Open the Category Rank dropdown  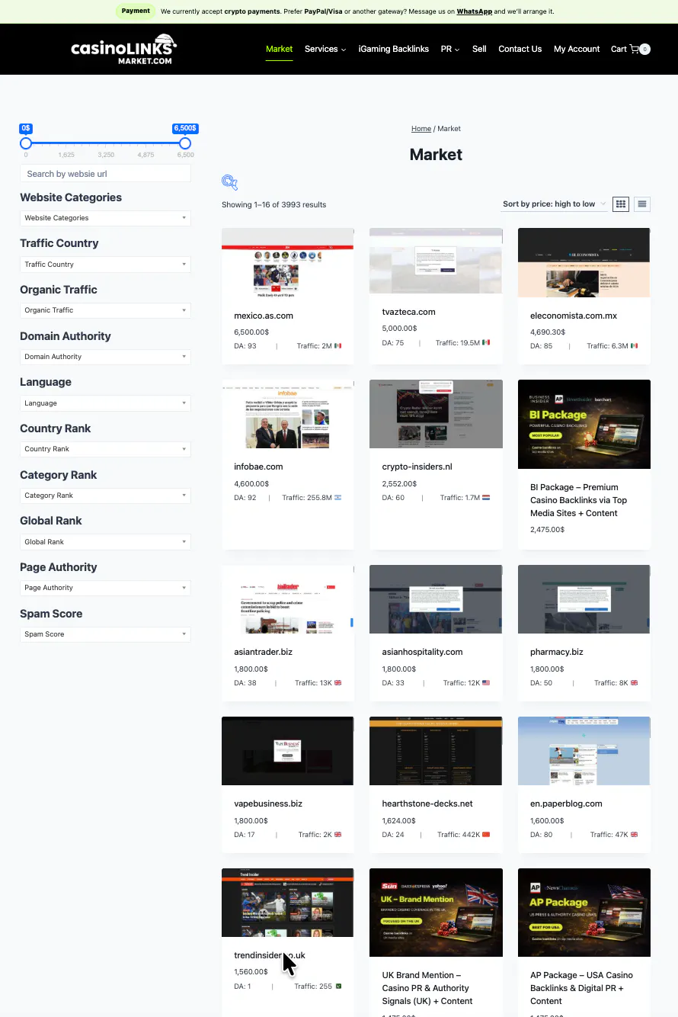(x=105, y=496)
